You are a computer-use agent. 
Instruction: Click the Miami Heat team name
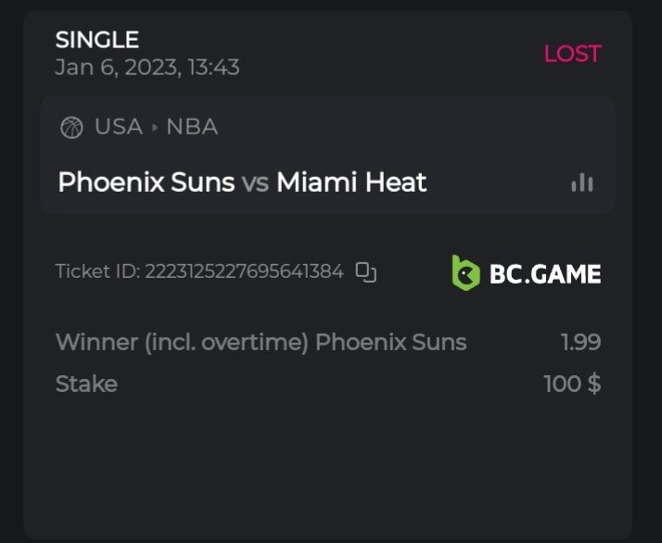coord(351,182)
